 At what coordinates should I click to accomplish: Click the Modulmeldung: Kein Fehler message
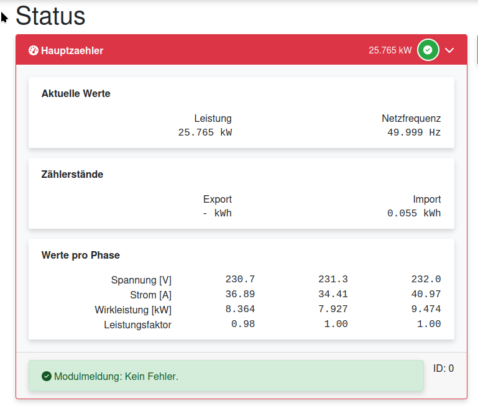tap(116, 376)
